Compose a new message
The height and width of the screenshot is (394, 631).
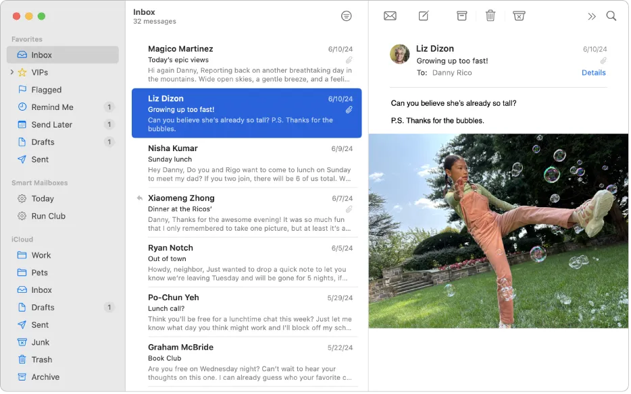coord(424,16)
